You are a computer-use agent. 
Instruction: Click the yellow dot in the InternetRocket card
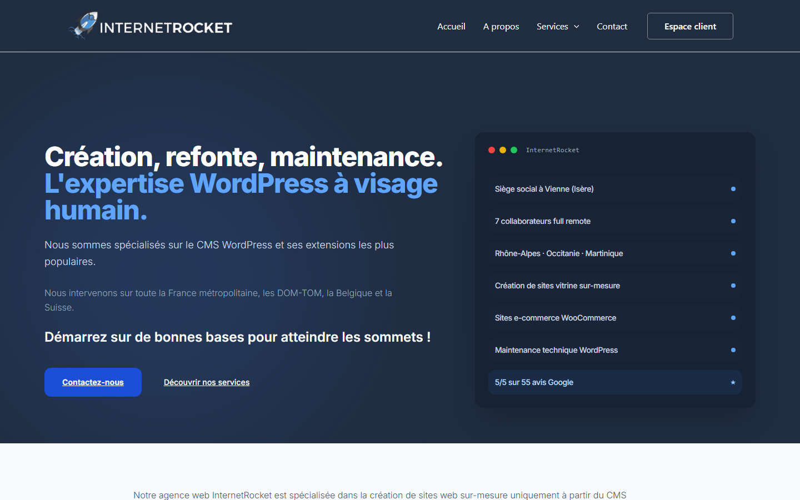click(503, 150)
